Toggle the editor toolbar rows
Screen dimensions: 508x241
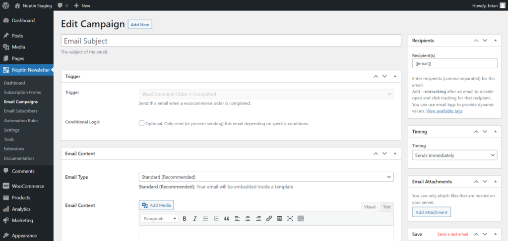tap(301, 219)
